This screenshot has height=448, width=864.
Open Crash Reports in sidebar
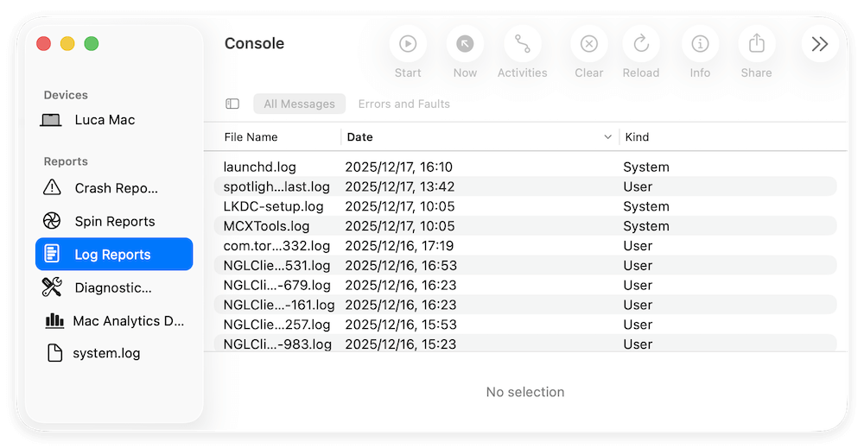tap(114, 188)
